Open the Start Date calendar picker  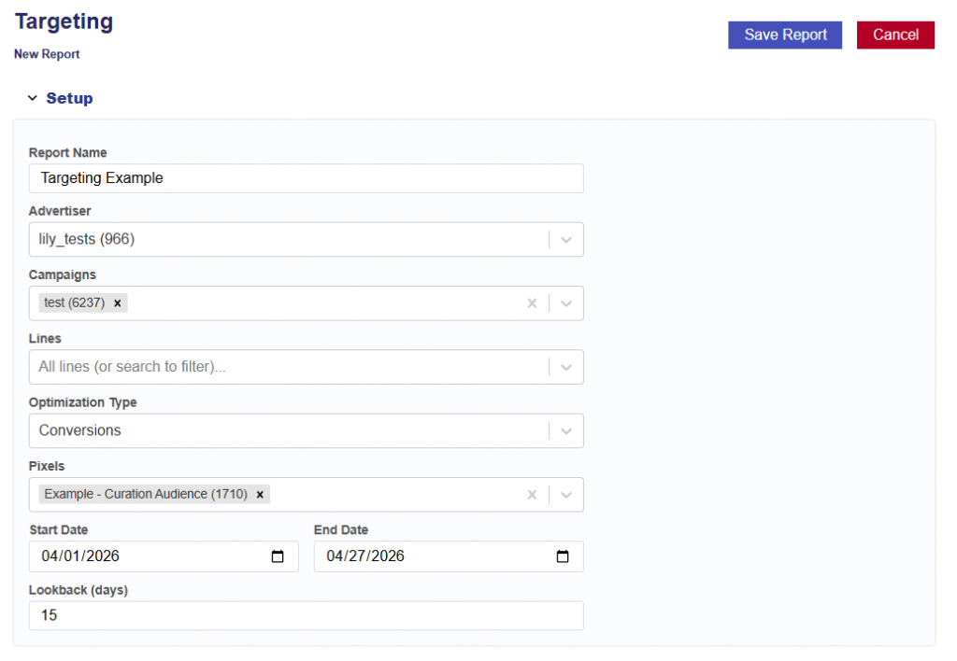click(x=278, y=556)
